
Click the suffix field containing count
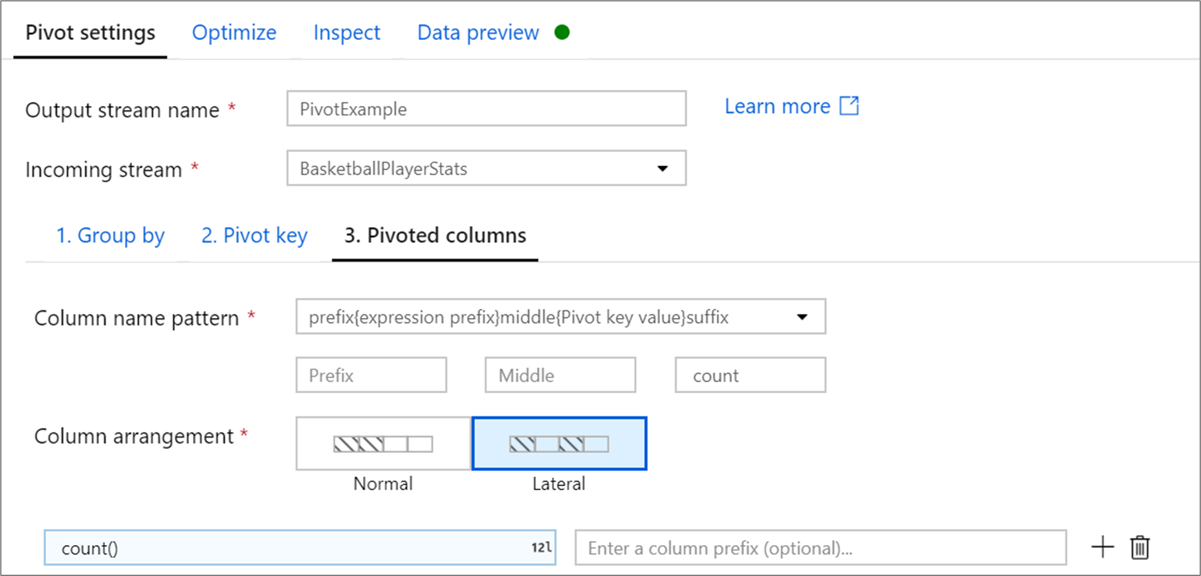point(750,375)
